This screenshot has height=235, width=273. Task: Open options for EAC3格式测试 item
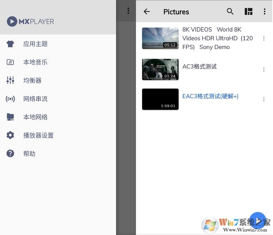click(x=264, y=99)
